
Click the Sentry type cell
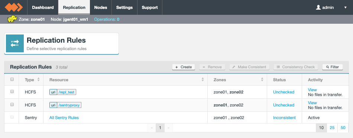31,118
